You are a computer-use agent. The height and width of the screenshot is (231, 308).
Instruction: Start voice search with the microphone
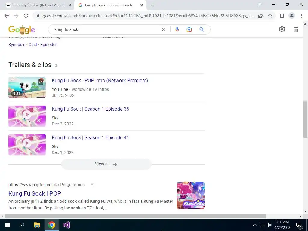(177, 29)
